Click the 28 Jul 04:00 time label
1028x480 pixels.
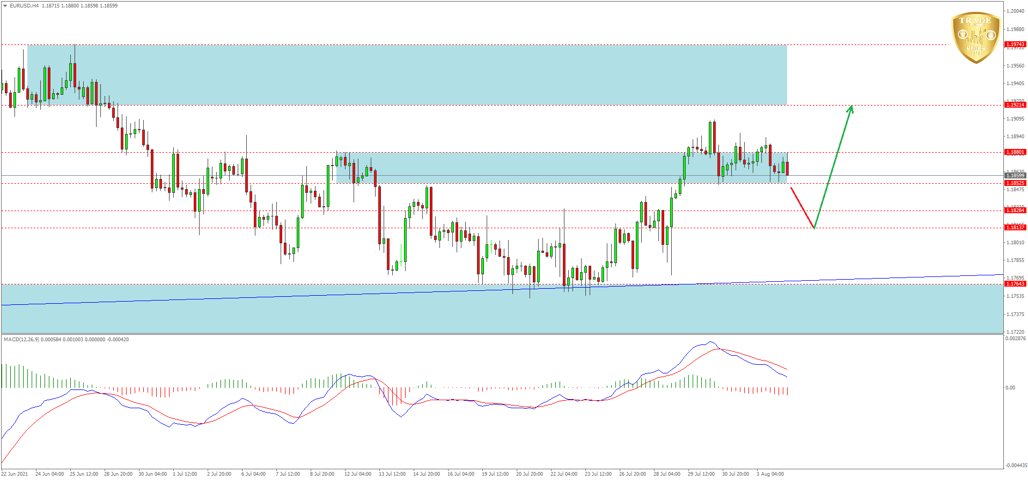click(x=667, y=474)
